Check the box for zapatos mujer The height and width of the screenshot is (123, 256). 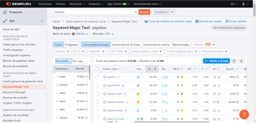click(x=97, y=94)
